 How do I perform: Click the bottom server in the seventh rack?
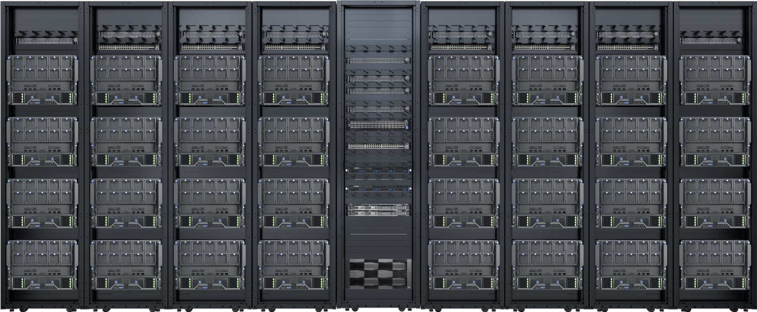tap(547, 265)
